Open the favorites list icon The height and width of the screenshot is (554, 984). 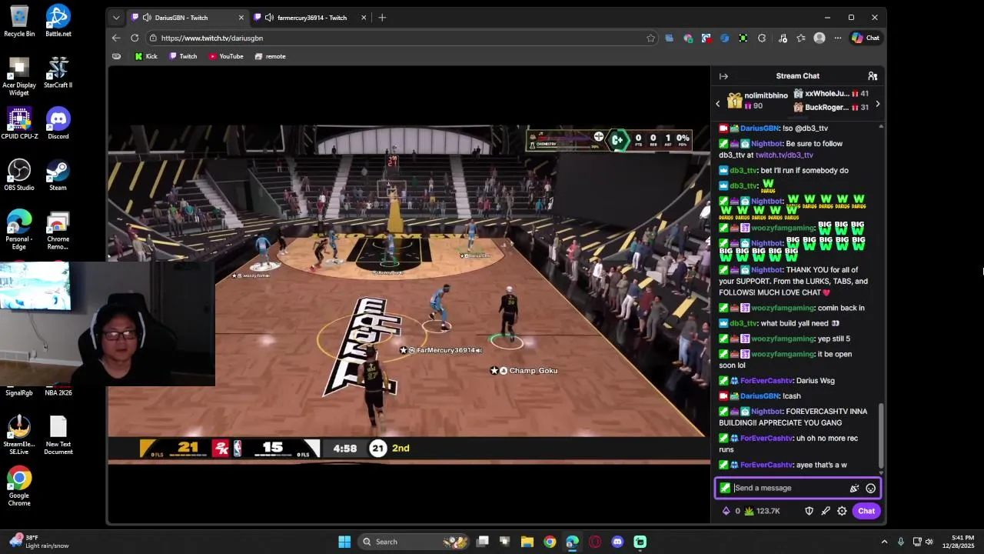(801, 38)
